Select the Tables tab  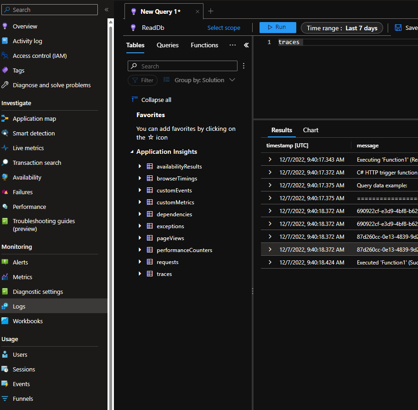(135, 45)
